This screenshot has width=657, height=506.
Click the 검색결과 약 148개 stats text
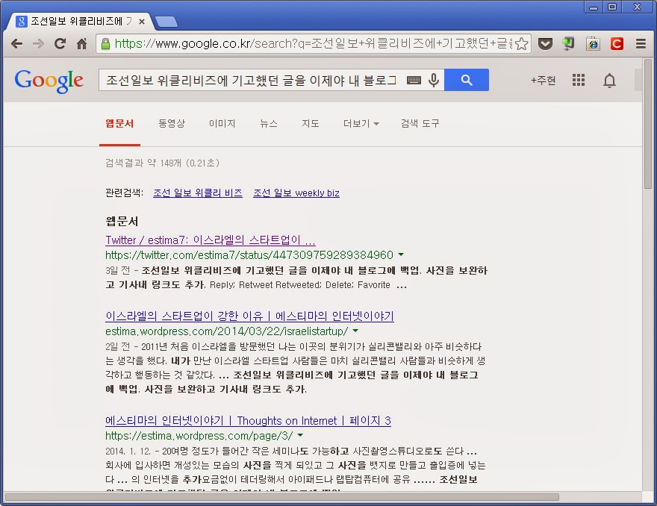click(x=162, y=163)
